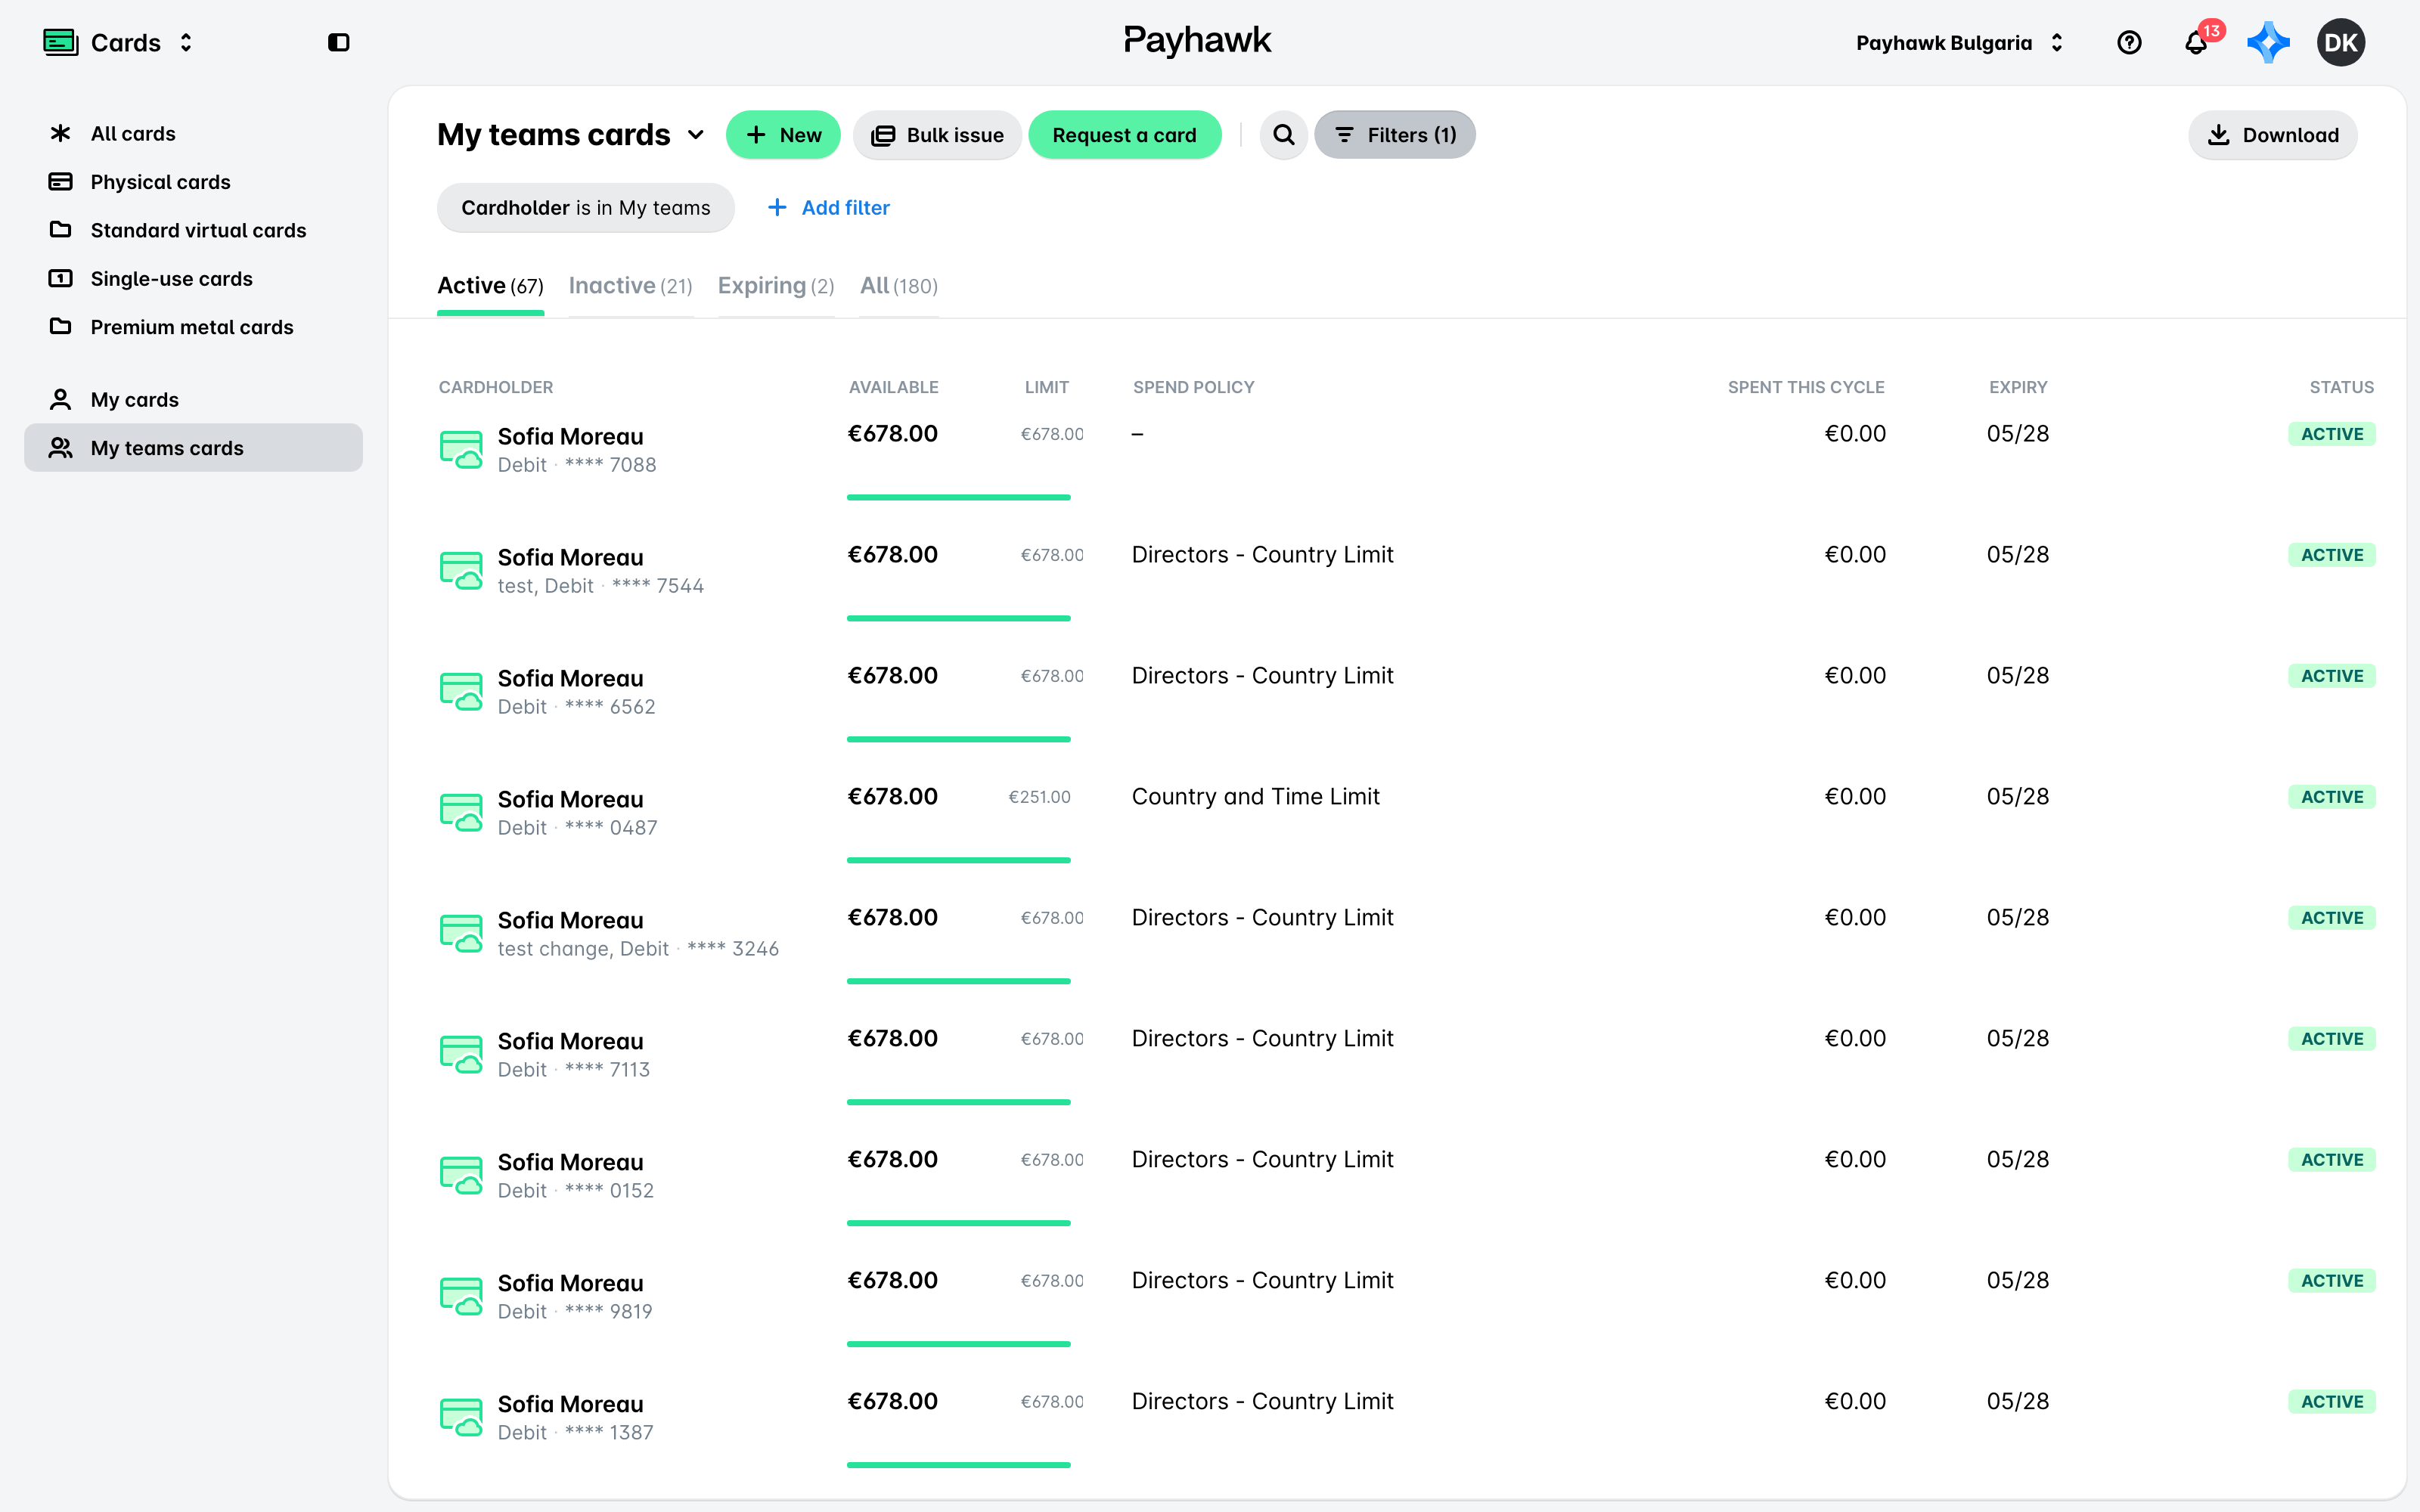This screenshot has width=2420, height=1512.
Task: Click card icon for card ending 7088
Action: pyautogui.click(x=461, y=449)
